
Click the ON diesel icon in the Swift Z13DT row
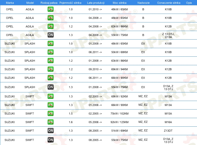[x=50, y=130]
